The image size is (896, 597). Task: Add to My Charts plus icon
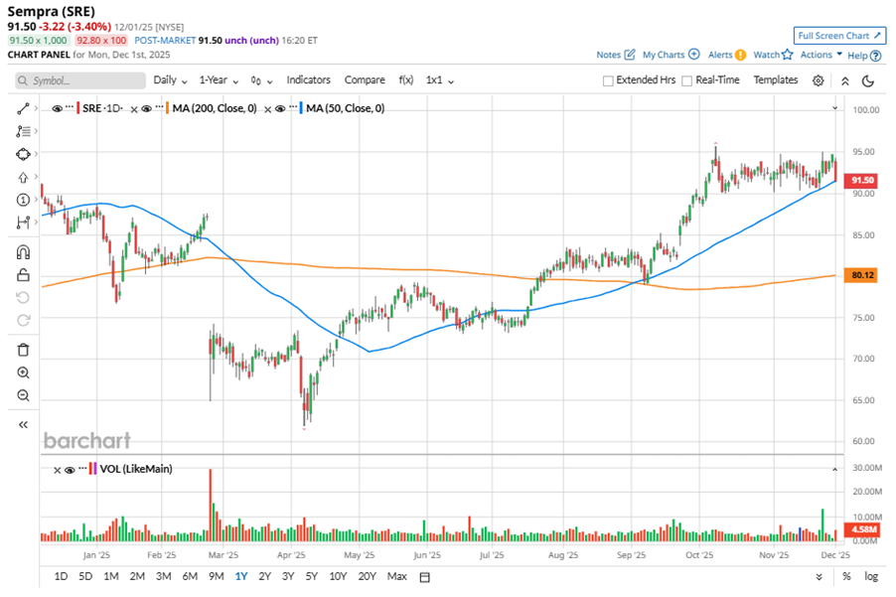pyautogui.click(x=693, y=55)
